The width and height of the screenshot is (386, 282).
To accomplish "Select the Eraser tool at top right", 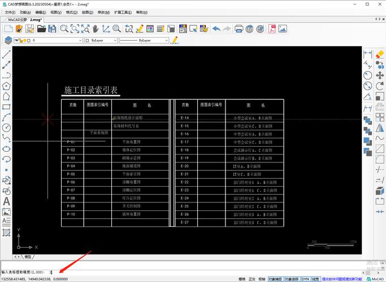I will coord(380,54).
